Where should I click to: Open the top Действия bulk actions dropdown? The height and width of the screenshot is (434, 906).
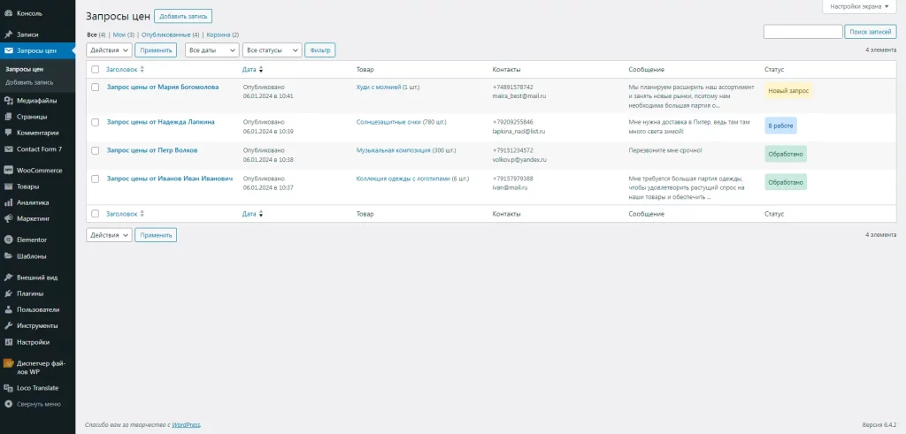[x=109, y=50]
